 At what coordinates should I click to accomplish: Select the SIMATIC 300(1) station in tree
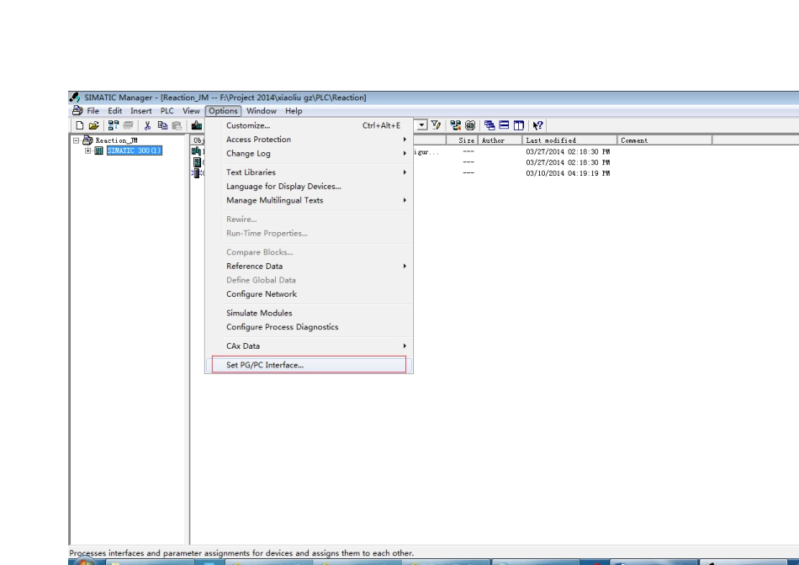click(x=133, y=150)
